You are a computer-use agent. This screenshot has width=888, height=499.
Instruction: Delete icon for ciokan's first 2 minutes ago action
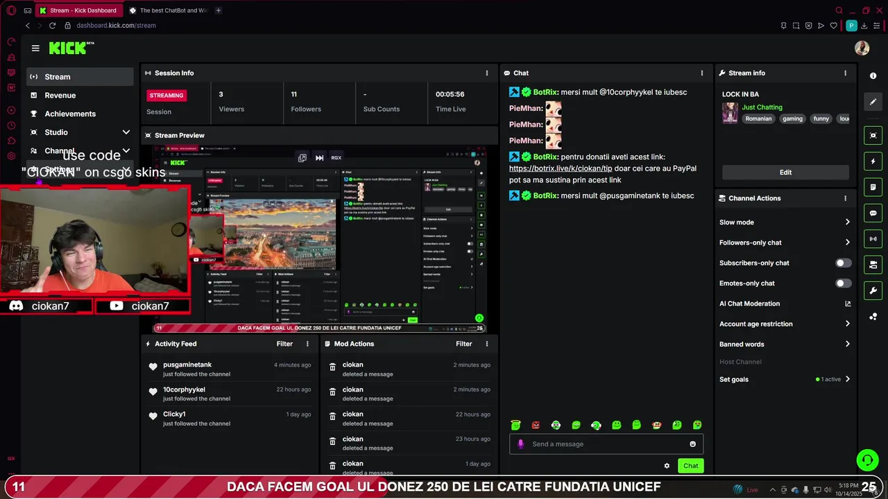[332, 367]
